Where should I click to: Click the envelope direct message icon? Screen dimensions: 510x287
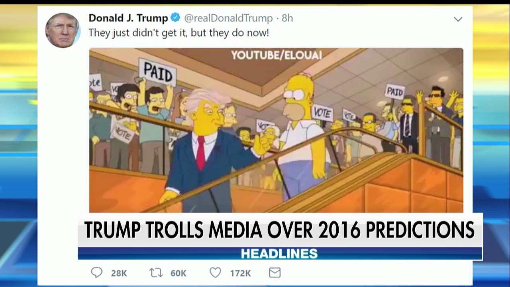coord(275,273)
